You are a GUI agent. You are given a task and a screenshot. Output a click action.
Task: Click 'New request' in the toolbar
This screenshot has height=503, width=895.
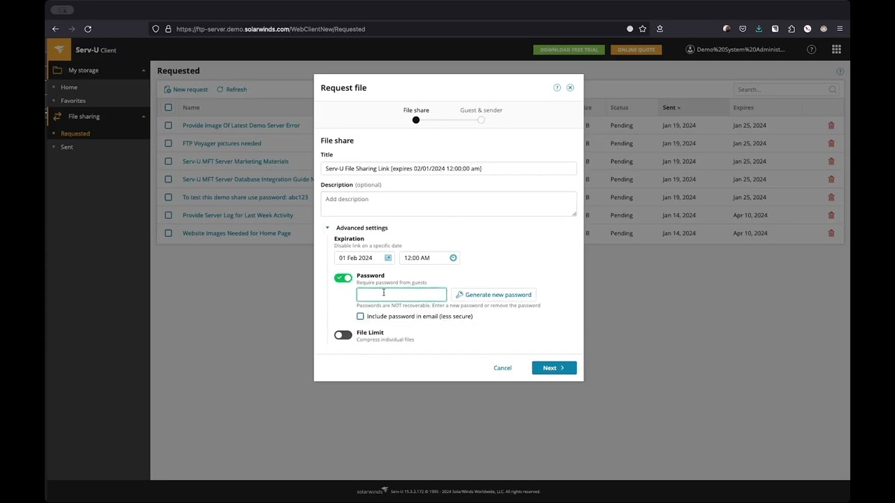click(186, 89)
